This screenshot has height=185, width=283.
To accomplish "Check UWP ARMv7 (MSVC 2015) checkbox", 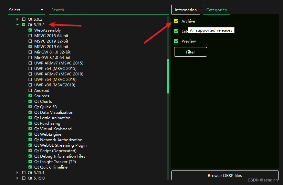I will [x=30, y=63].
